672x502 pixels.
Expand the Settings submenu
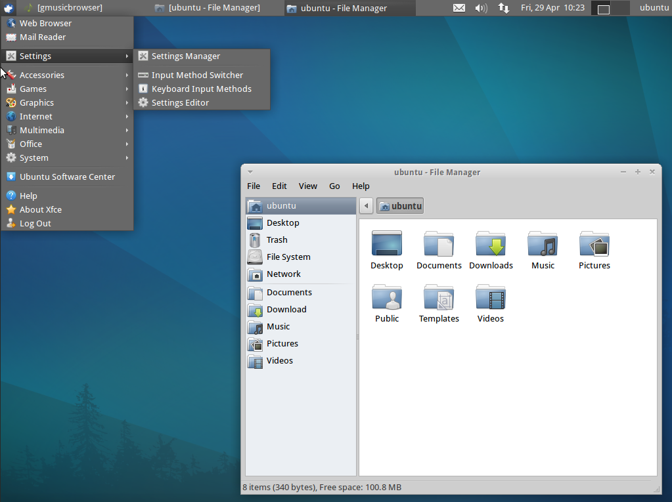tap(67, 56)
